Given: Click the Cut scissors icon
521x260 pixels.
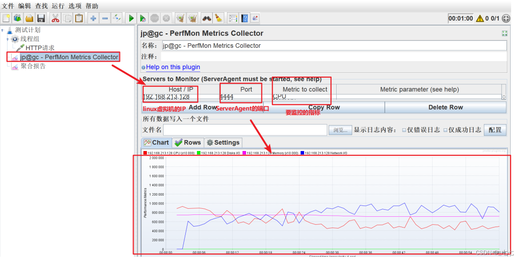Looking at the screenshot, I should [55, 18].
